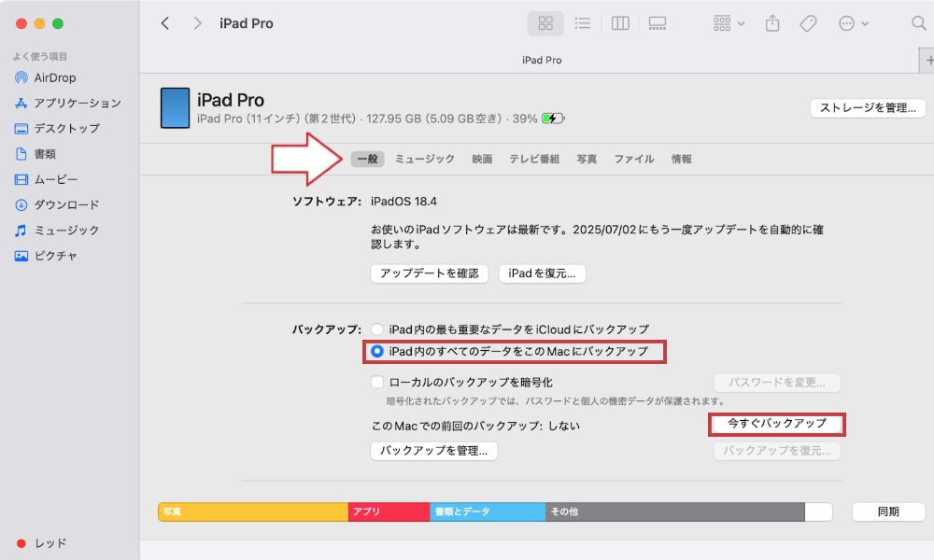Switch to gallery view
934x560 pixels.
click(657, 23)
